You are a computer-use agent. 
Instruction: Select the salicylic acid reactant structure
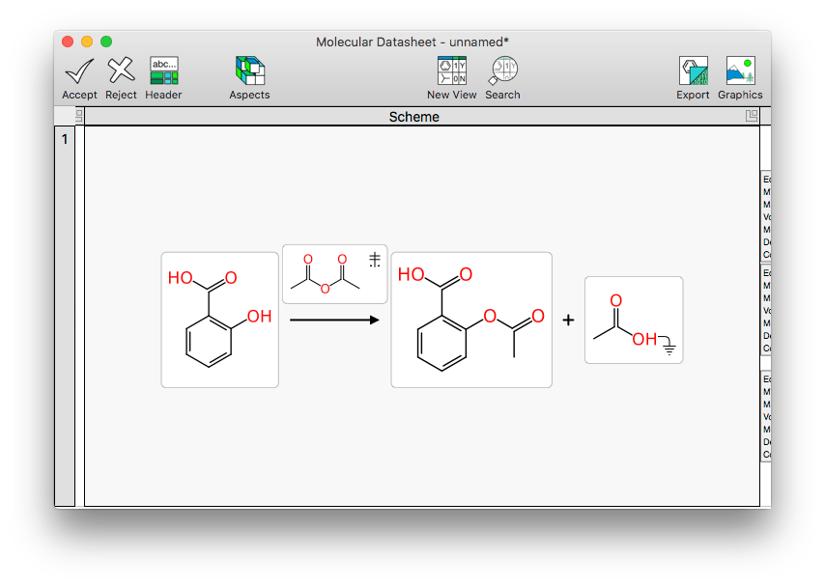[x=219, y=320]
